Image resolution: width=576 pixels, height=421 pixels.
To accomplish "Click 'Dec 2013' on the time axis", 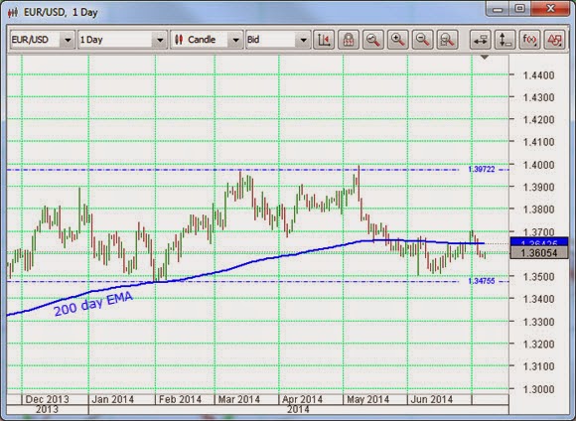I will (x=47, y=399).
